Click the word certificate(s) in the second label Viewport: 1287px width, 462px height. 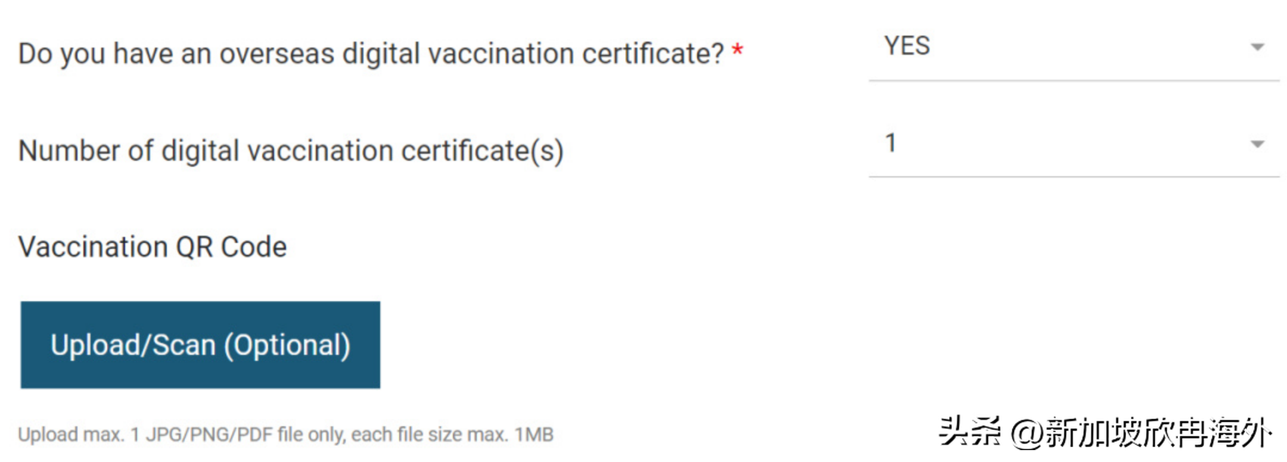coord(483,151)
